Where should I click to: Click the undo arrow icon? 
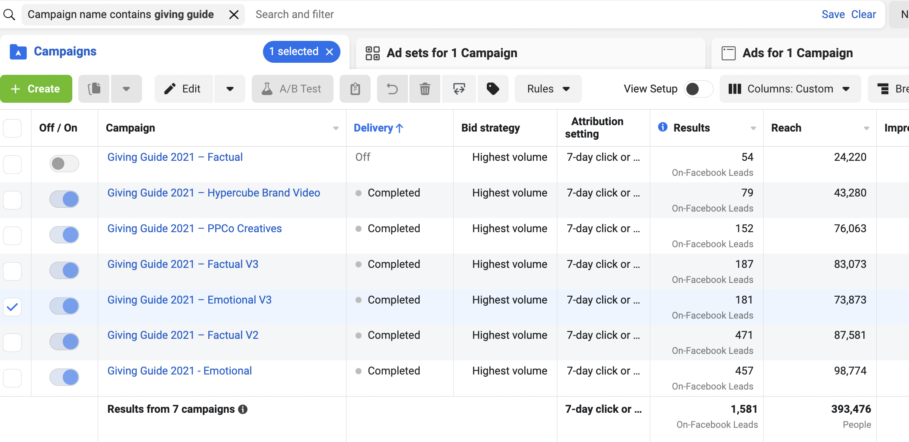click(392, 89)
